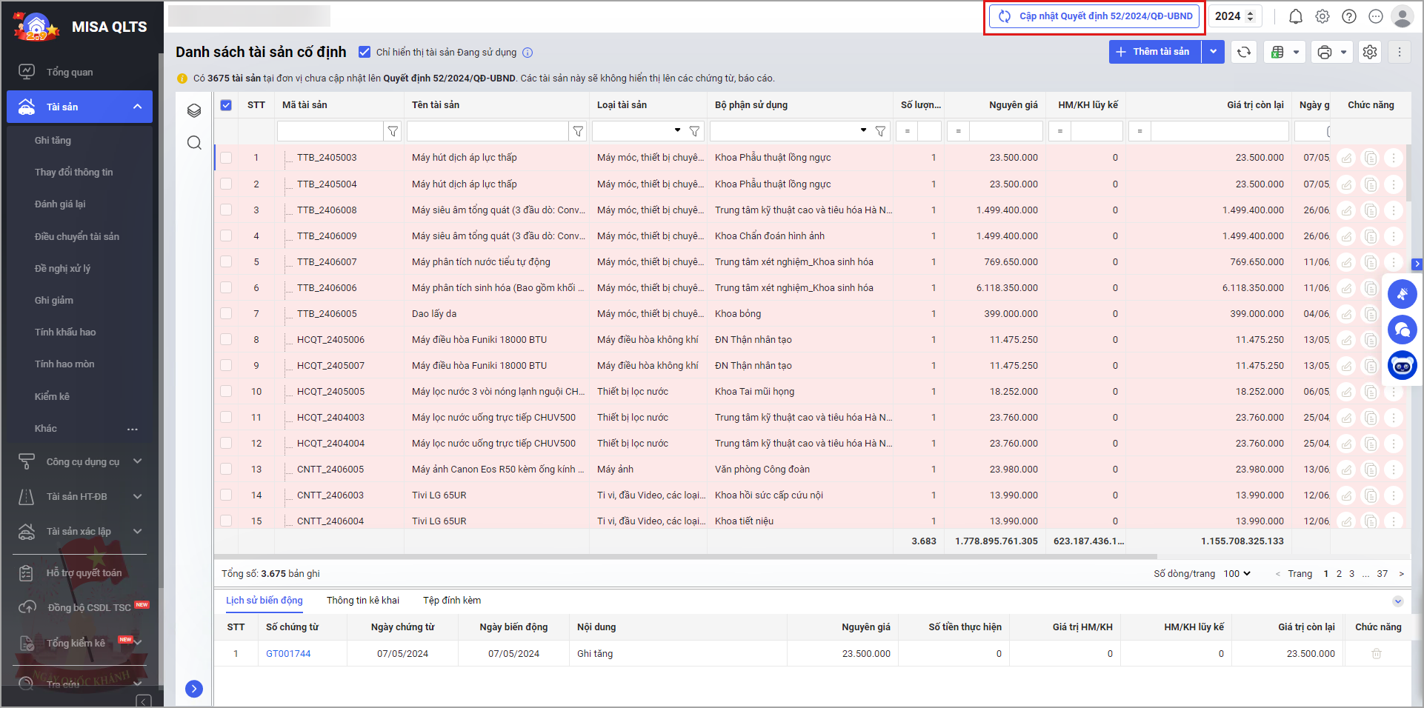Click the notification bell icon
The height and width of the screenshot is (708, 1424).
tap(1295, 16)
